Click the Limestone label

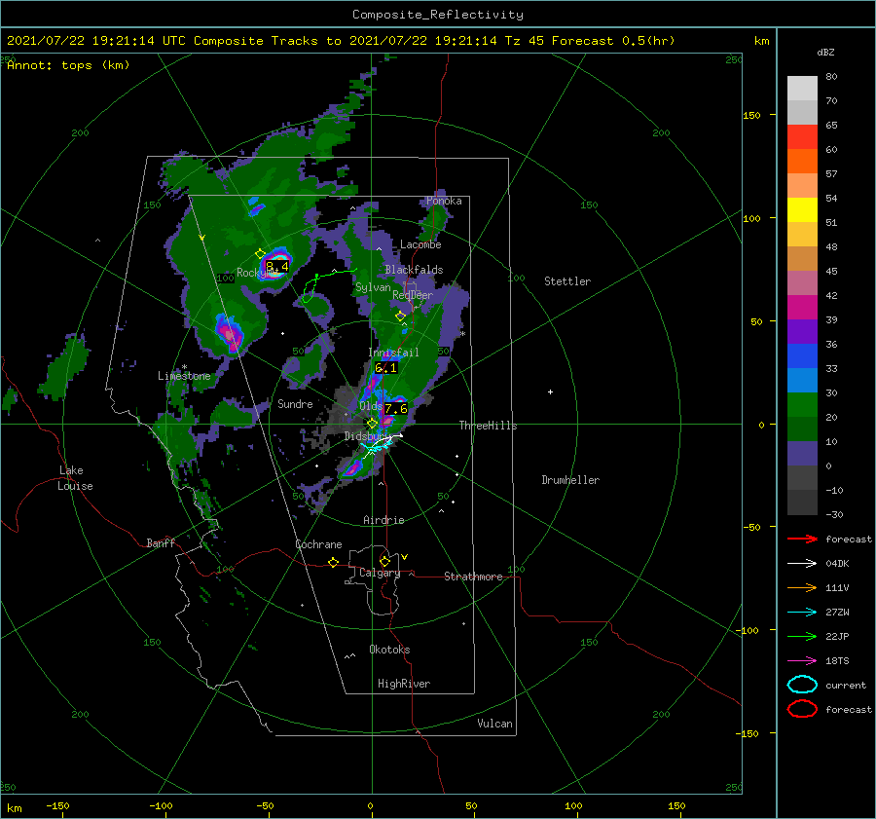point(184,376)
